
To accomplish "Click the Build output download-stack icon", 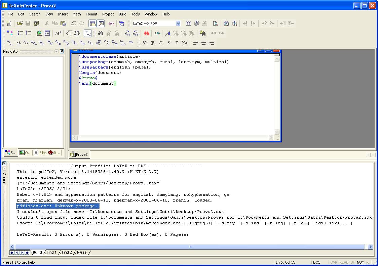I will click(197, 24).
